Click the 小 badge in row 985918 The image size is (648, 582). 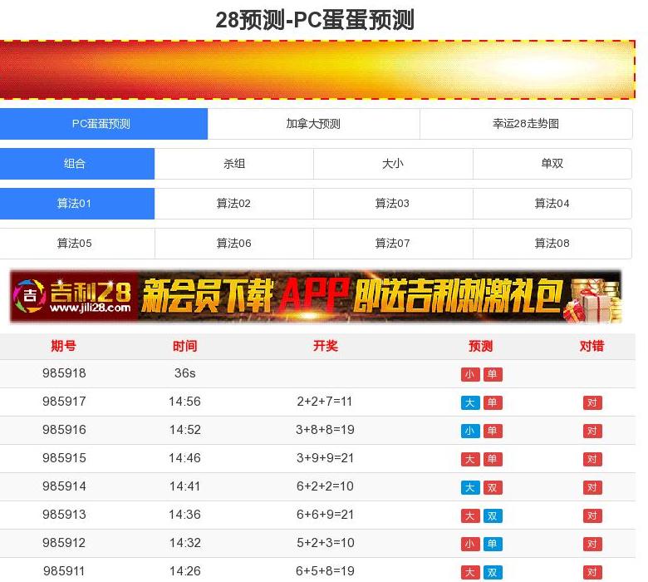click(x=470, y=374)
